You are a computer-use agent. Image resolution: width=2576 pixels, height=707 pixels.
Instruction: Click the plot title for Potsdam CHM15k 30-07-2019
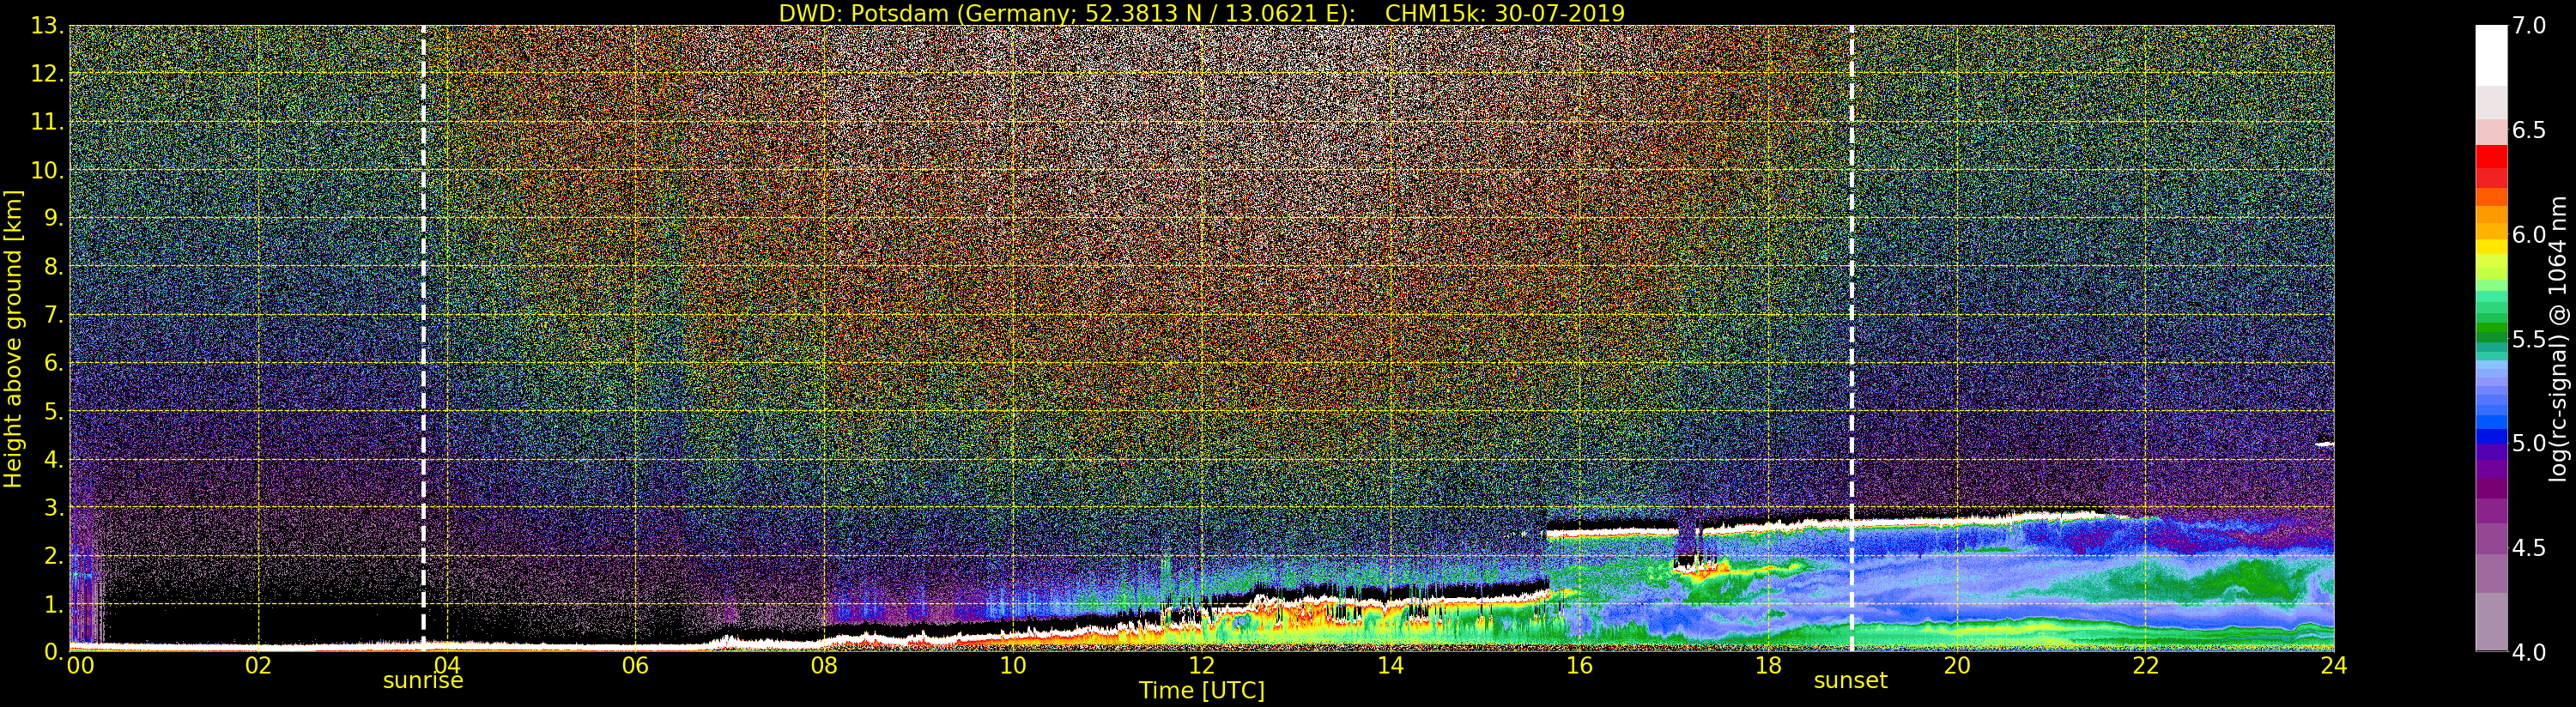coord(1201,13)
